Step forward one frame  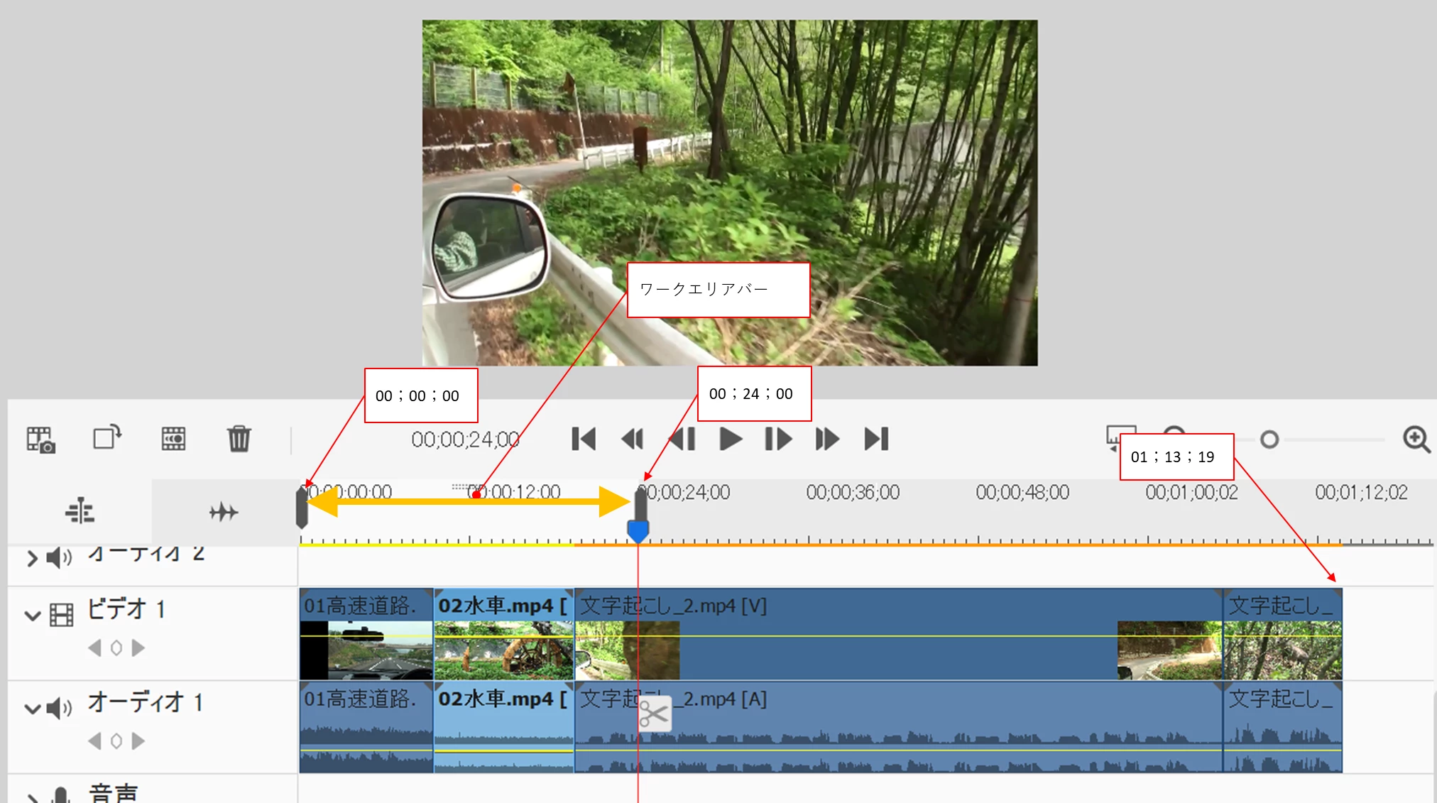coord(778,439)
